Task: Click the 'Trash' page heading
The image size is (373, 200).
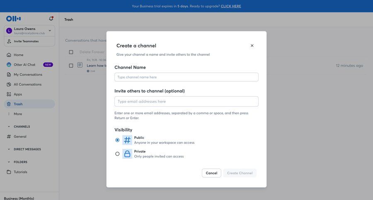Action: [x=68, y=19]
